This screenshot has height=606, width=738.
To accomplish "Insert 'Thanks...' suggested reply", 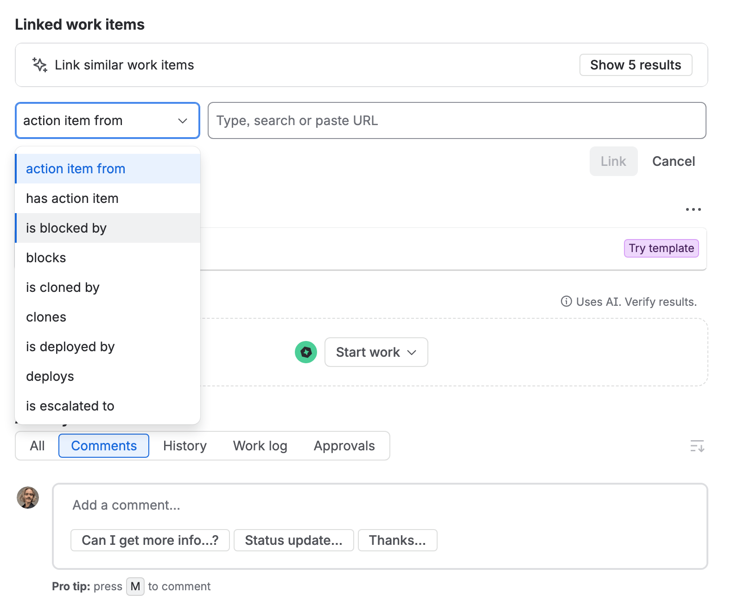I will [398, 540].
